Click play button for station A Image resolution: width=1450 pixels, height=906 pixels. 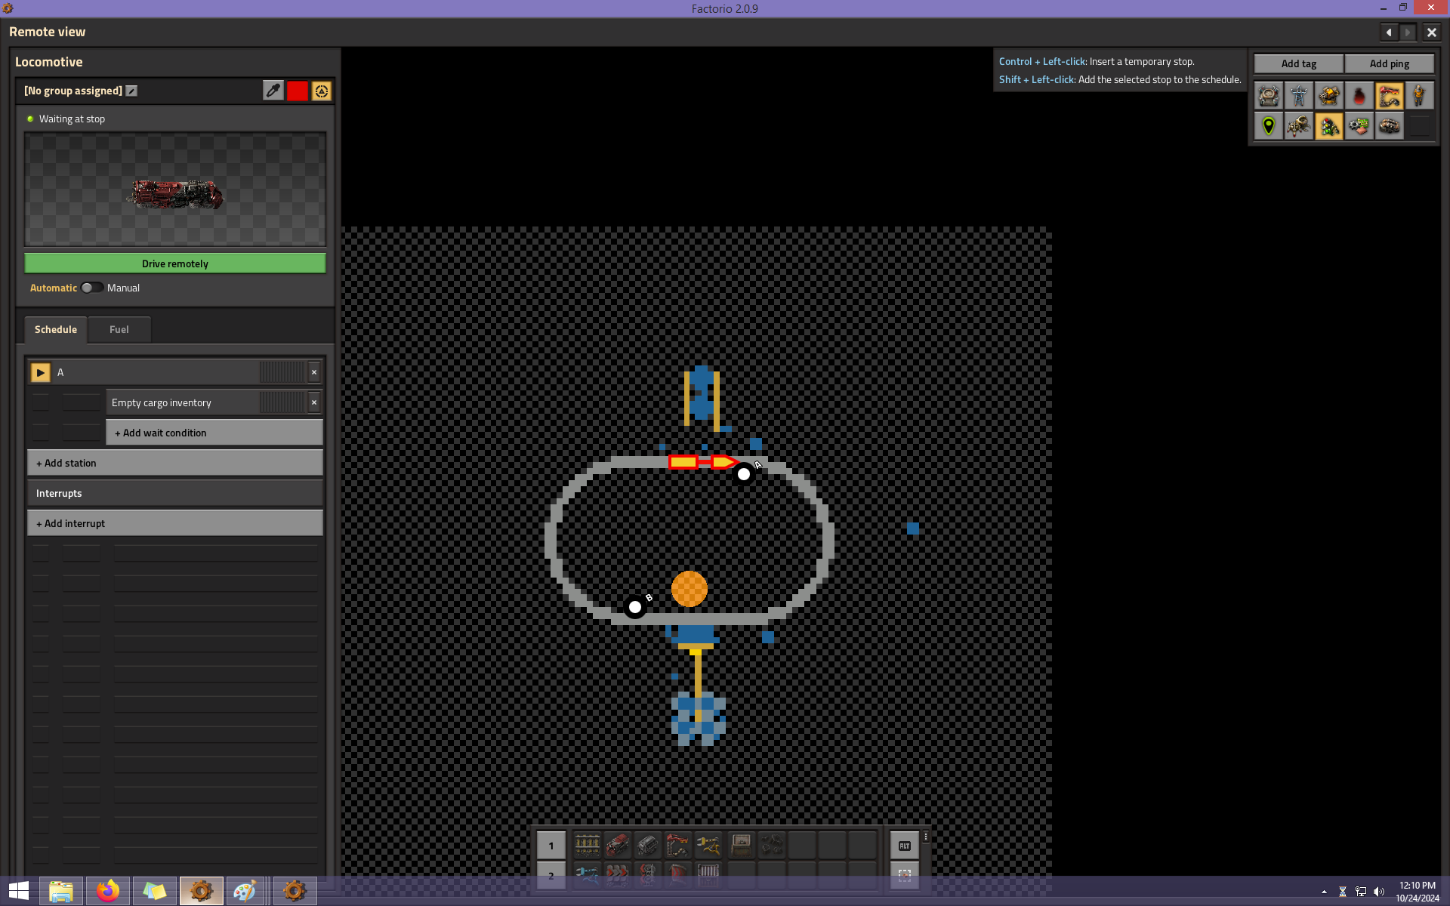41,372
